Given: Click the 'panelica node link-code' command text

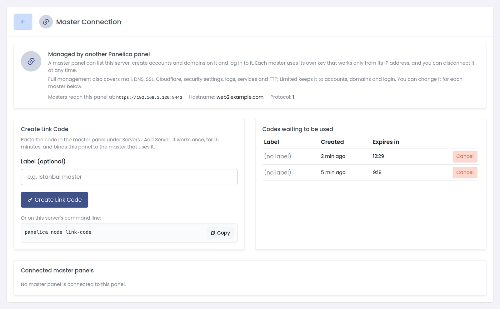Looking at the screenshot, I should pos(58,232).
